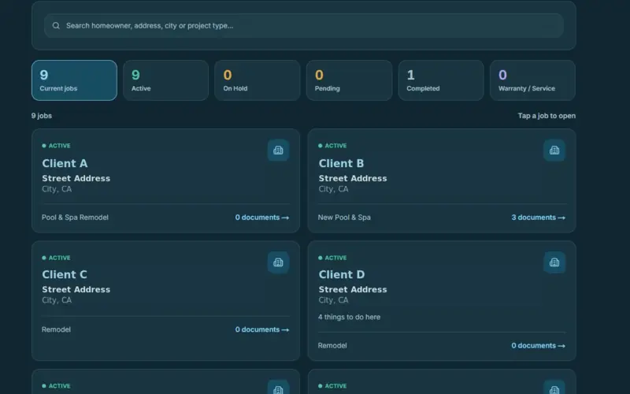The image size is (630, 394).
Task: Open Client D's 0 documents link
Action: pos(539,346)
